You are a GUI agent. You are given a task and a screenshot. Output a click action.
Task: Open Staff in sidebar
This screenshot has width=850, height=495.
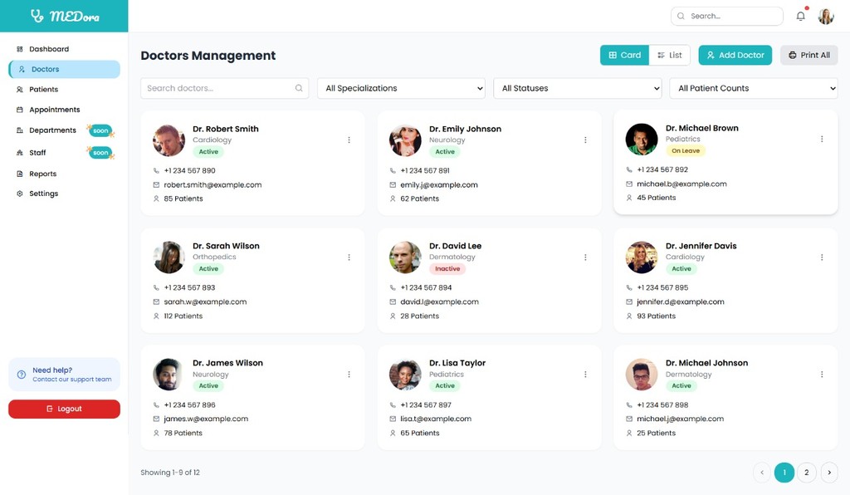point(64,152)
